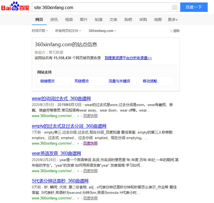Open 百度快照 for the empty result
214x203 pixels.
coord(90,144)
